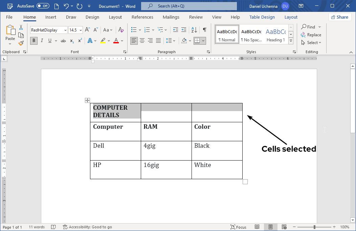Click the Cut scissors icon
This screenshot has width=356, height=231.
[x=21, y=27]
